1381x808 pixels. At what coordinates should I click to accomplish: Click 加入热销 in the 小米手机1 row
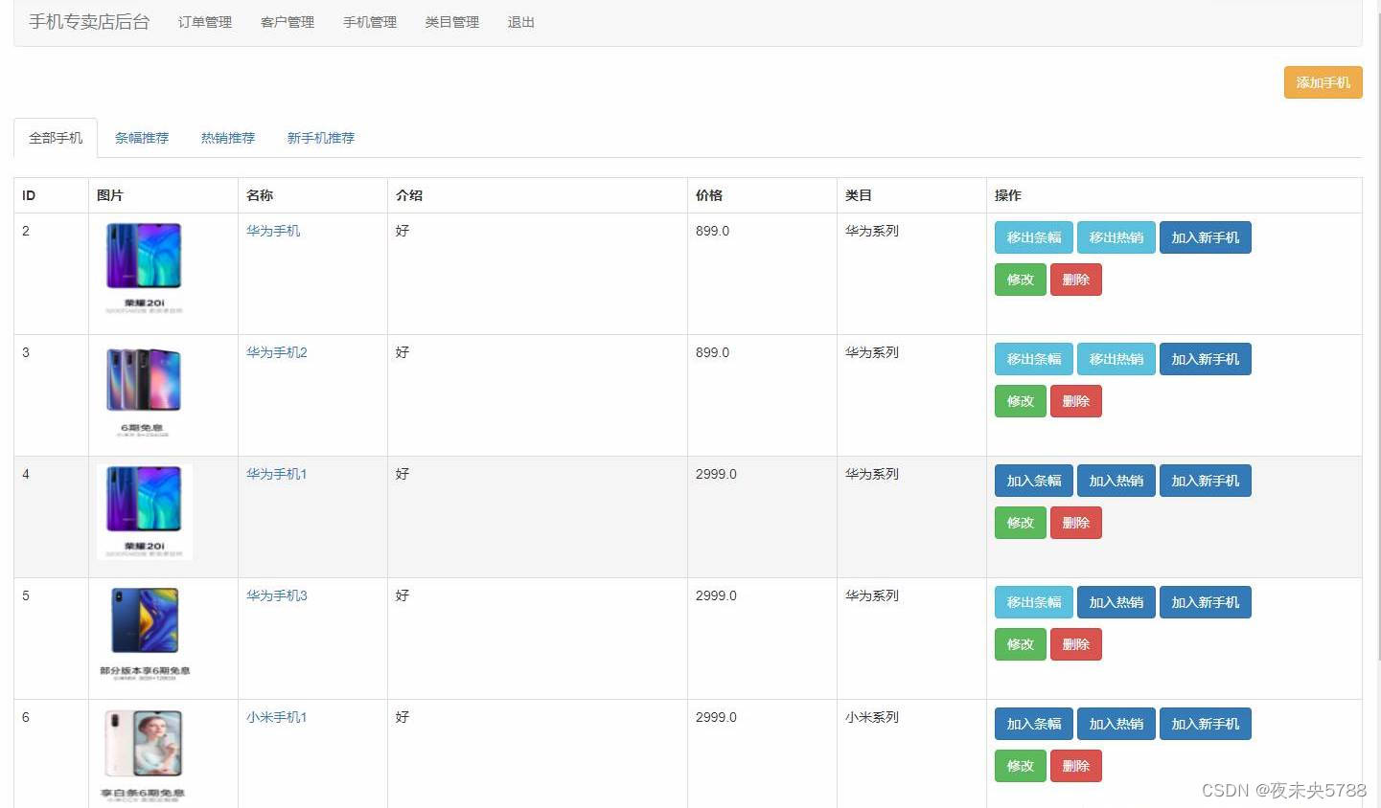[1116, 724]
